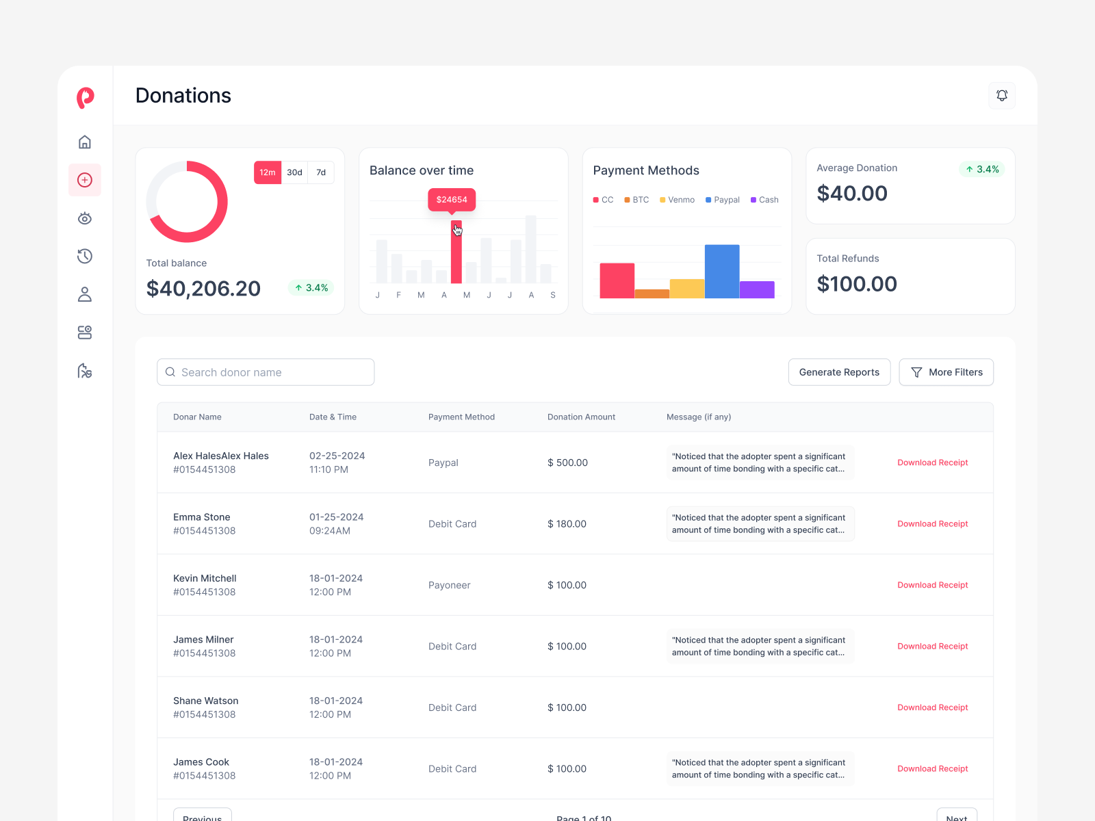Screen dimensions: 1095x821
Task: Open transaction History from sidebar clock icon
Action: pos(84,256)
